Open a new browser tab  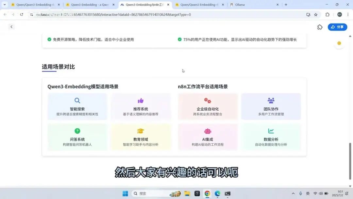pos(286,5)
